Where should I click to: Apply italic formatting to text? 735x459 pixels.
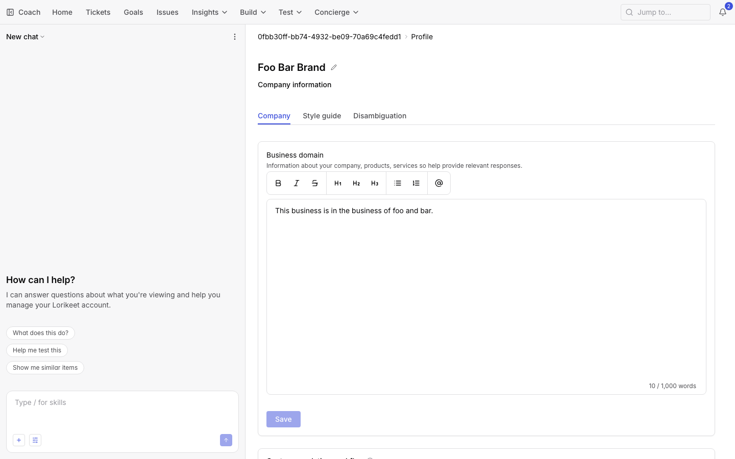[297, 183]
